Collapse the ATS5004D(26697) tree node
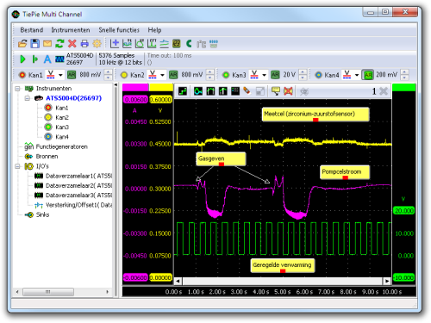Screen dimensions: 431x323 28,98
